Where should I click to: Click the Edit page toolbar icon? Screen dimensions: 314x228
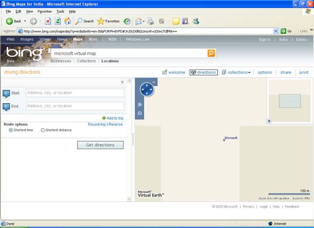pos(162,21)
